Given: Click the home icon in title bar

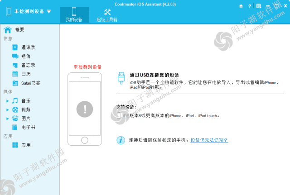Looking at the screenshot, I should click(241, 6).
